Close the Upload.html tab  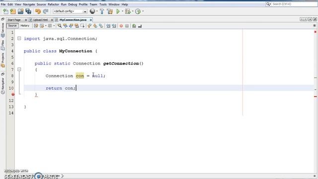[x=52, y=20]
